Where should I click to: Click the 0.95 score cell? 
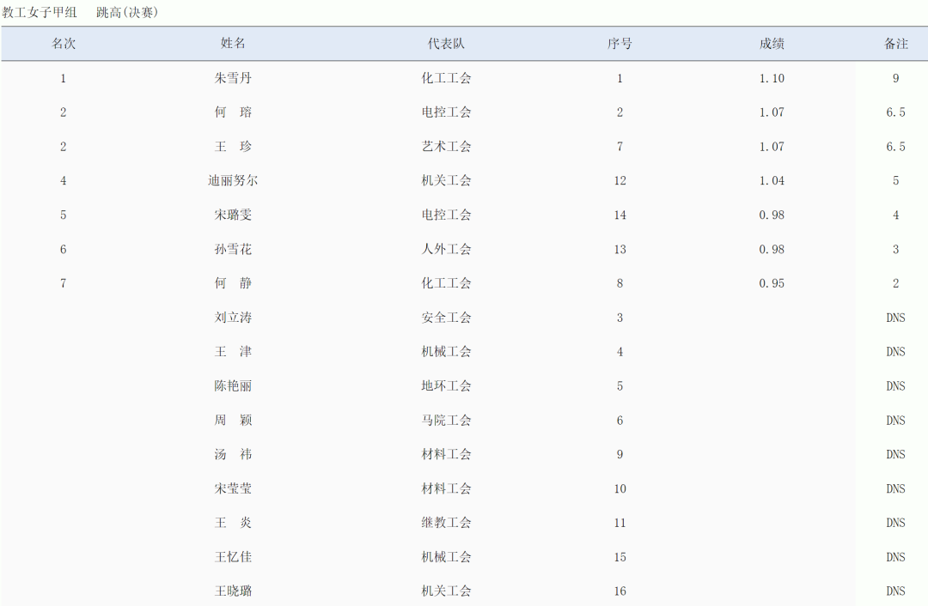772,283
